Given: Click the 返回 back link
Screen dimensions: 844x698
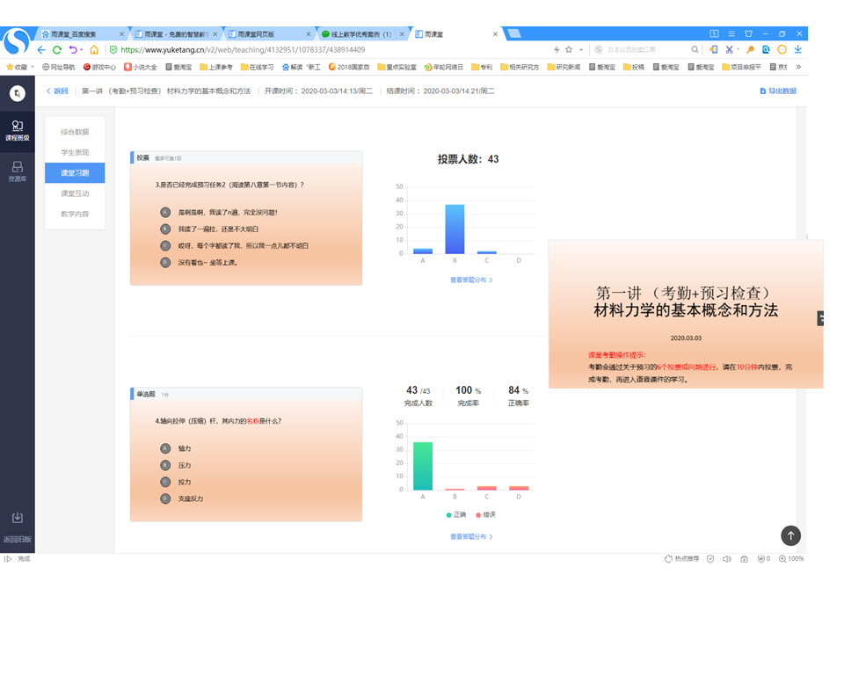Looking at the screenshot, I should 57,91.
